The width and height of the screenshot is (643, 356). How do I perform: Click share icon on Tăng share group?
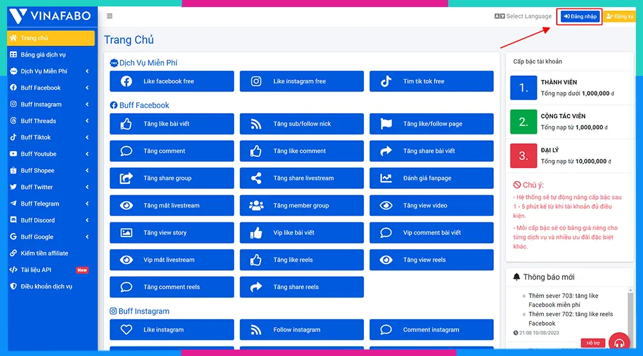pyautogui.click(x=126, y=178)
